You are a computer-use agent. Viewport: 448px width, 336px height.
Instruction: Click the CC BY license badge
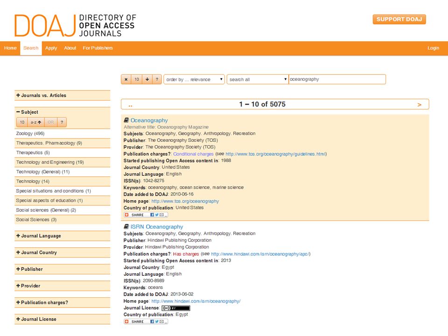point(176,308)
